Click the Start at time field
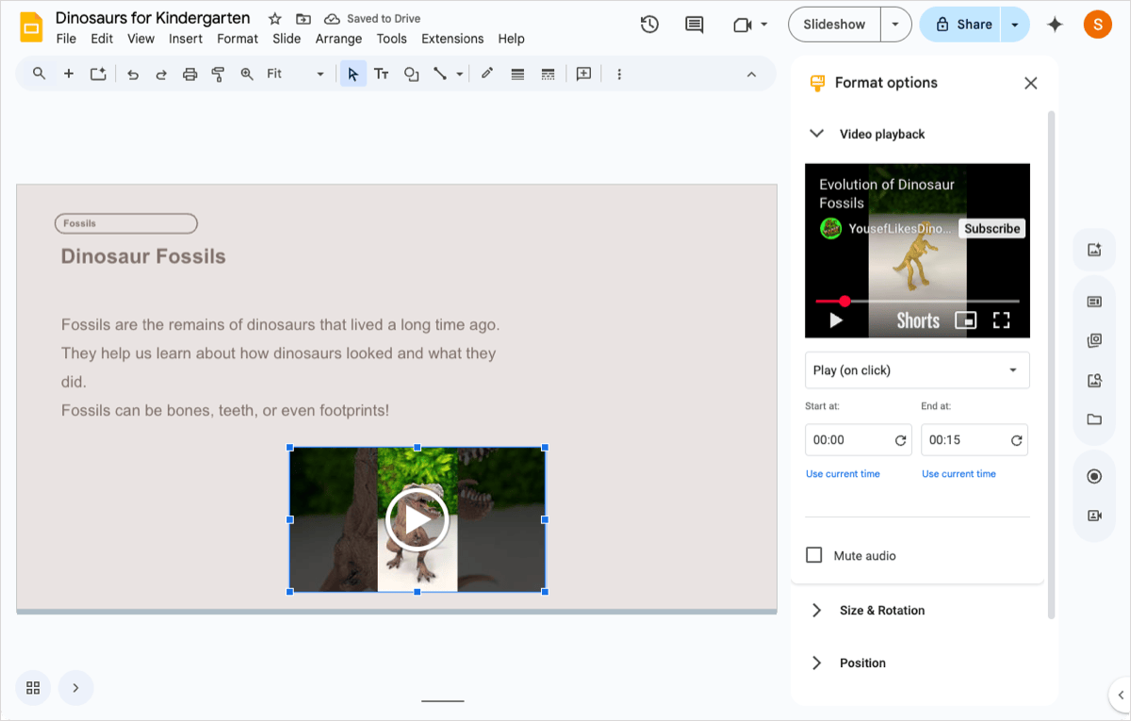The width and height of the screenshot is (1131, 721). pos(859,440)
